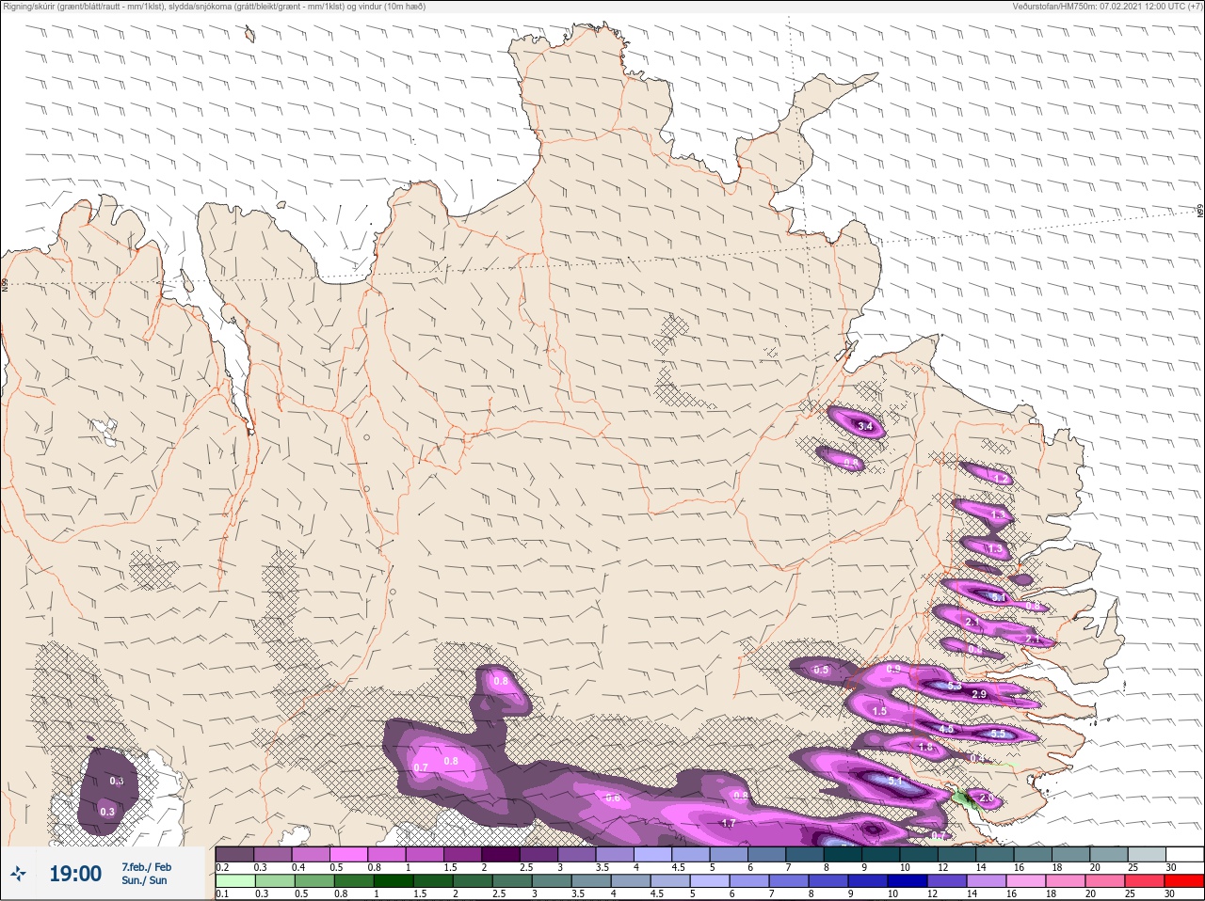Click the weekday label Sun./ Sun

tap(144, 880)
